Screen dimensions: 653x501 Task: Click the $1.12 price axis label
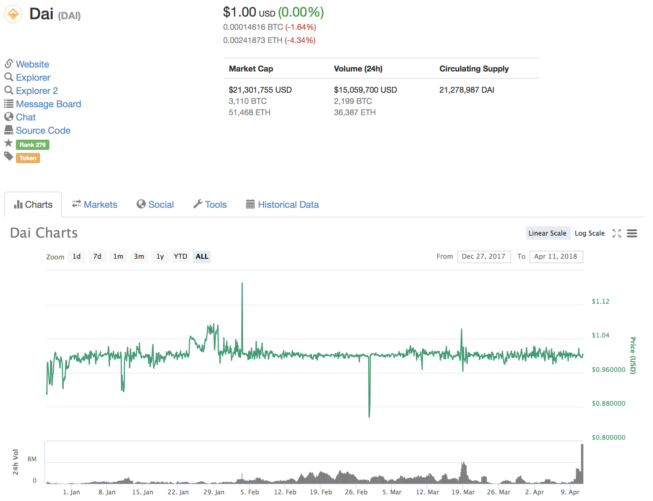pyautogui.click(x=601, y=301)
